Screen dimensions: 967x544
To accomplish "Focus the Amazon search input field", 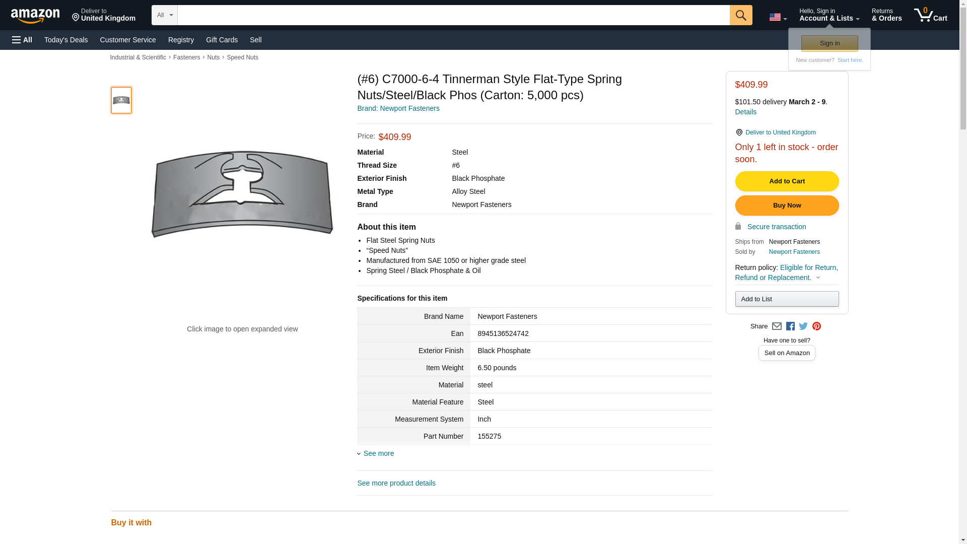I will pos(453,15).
